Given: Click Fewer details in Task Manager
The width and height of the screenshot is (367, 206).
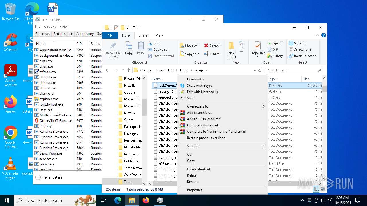Looking at the screenshot, I should (49, 177).
